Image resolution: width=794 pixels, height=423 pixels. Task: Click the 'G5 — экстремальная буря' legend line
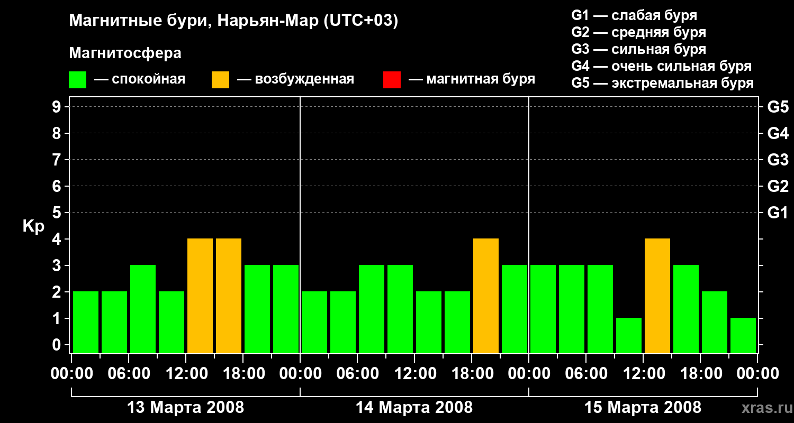coord(663,83)
